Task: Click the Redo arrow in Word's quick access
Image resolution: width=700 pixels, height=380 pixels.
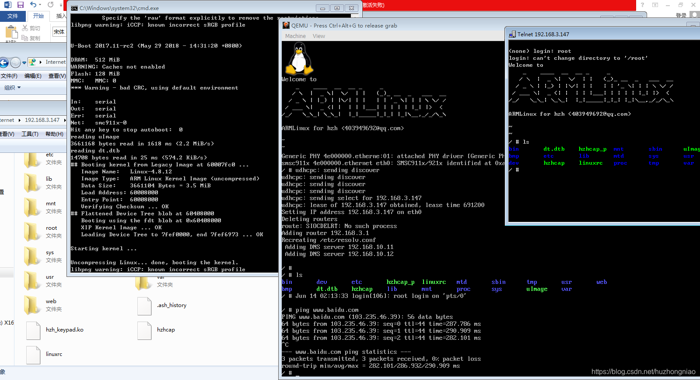Action: pyautogui.click(x=51, y=5)
